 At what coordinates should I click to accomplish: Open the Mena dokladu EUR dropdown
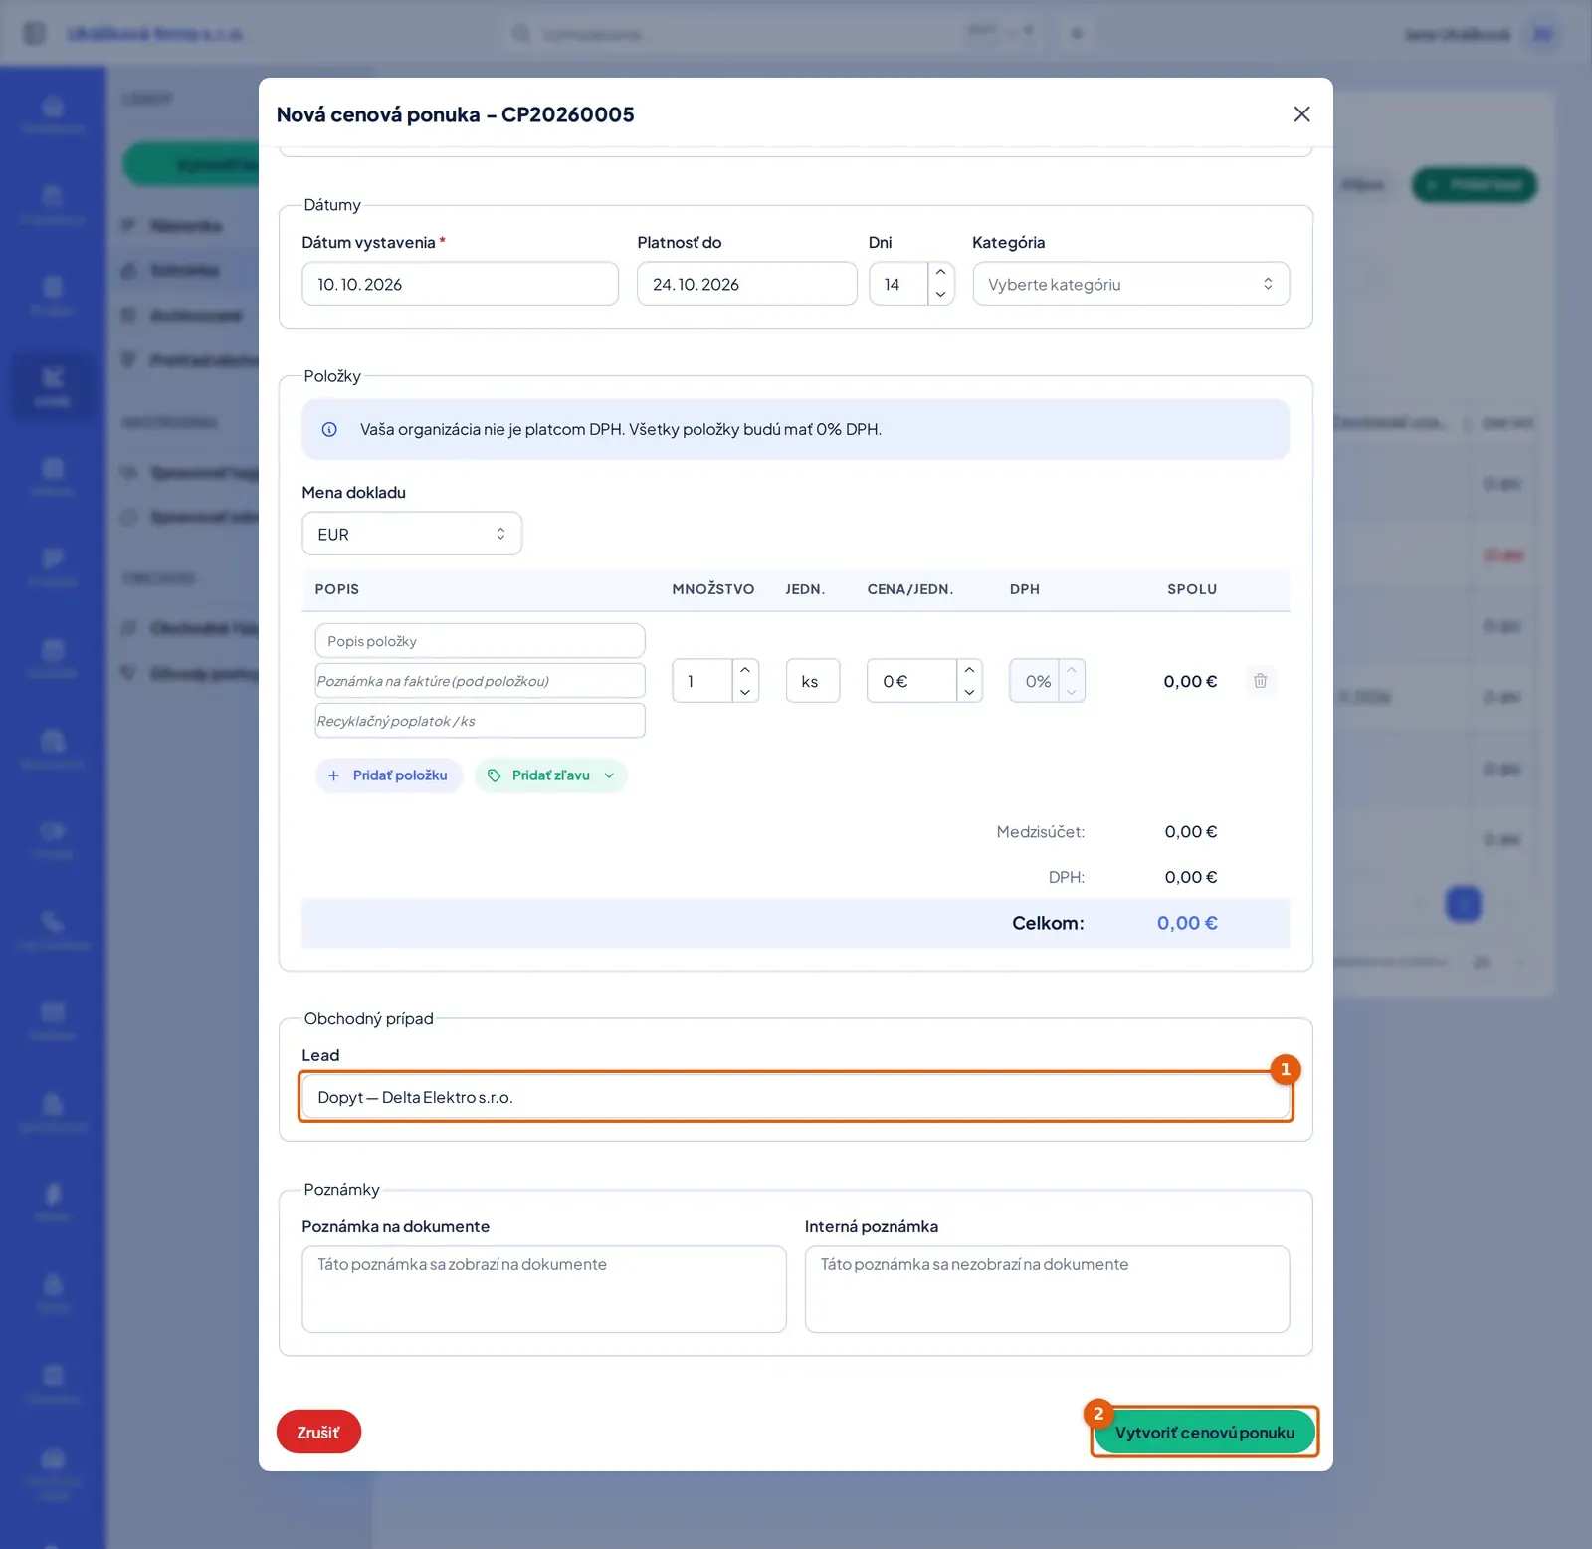click(x=412, y=534)
